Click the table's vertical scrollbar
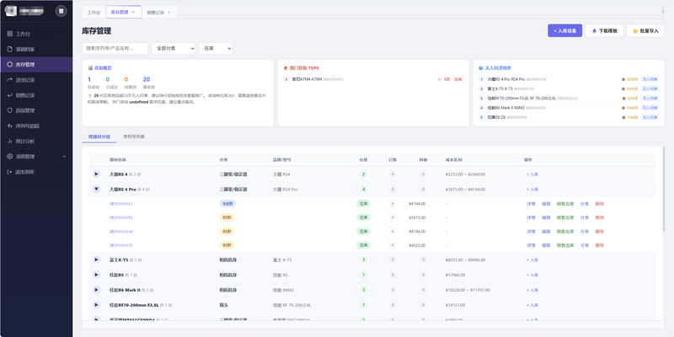The image size is (674, 337). click(663, 189)
